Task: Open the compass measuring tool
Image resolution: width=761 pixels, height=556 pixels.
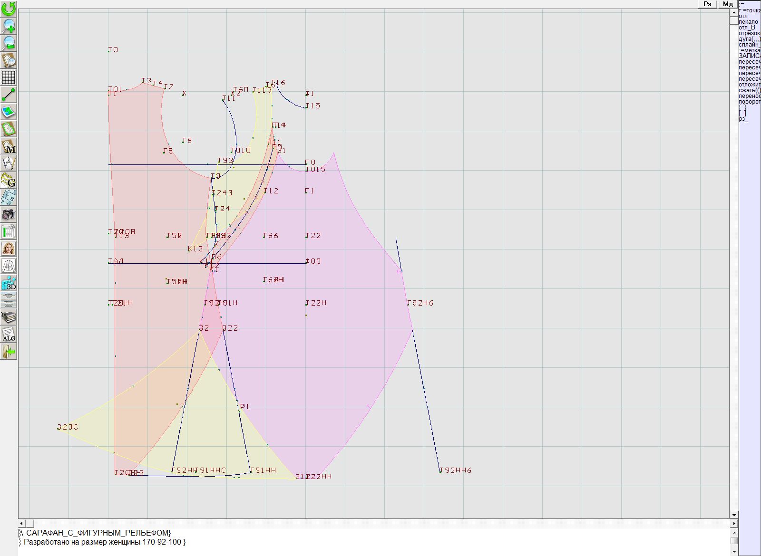Action: (x=9, y=163)
